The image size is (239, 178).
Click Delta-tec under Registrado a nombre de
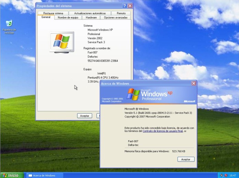[x=93, y=57]
